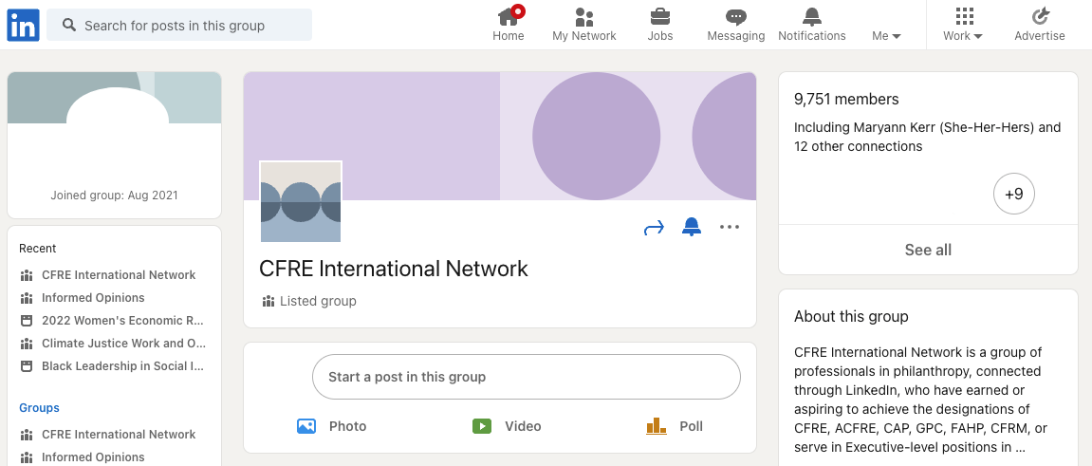Open Black Leadership in Social I... event
The width and height of the screenshot is (1092, 466).
(123, 366)
